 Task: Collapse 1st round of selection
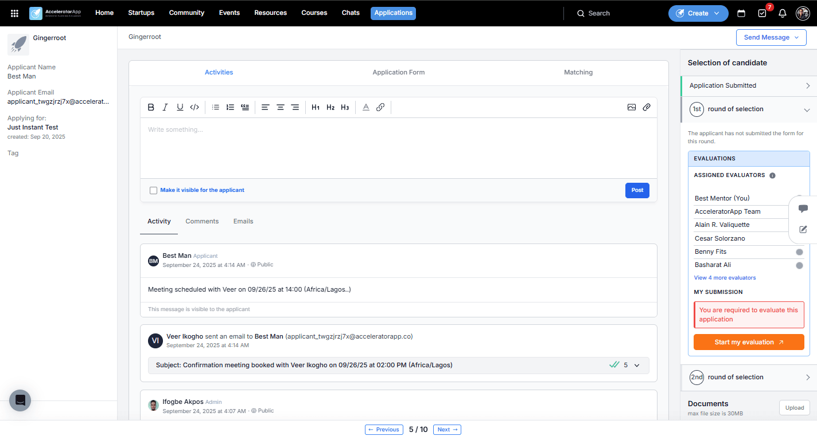coord(748,109)
